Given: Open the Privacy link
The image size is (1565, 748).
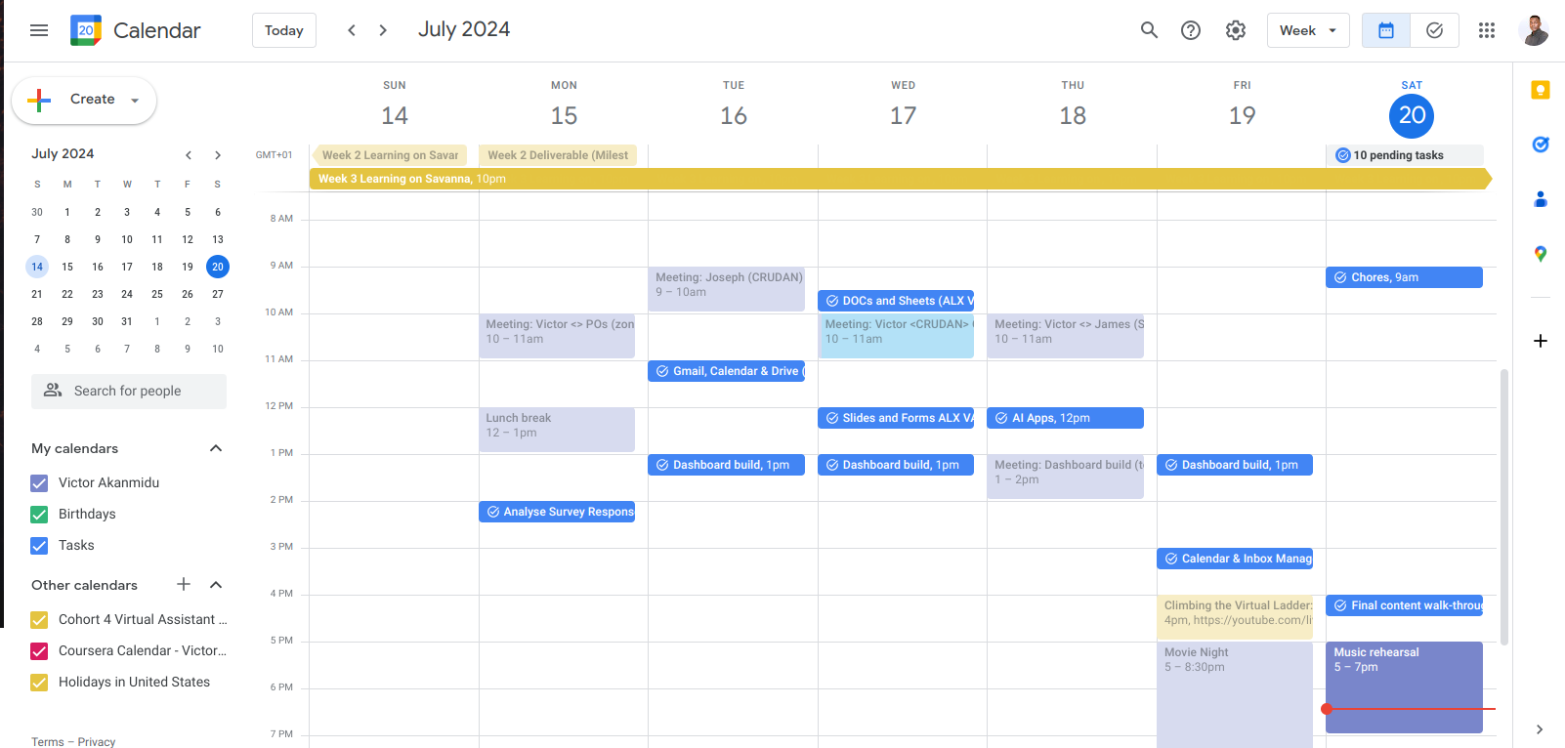Looking at the screenshot, I should tap(96, 742).
